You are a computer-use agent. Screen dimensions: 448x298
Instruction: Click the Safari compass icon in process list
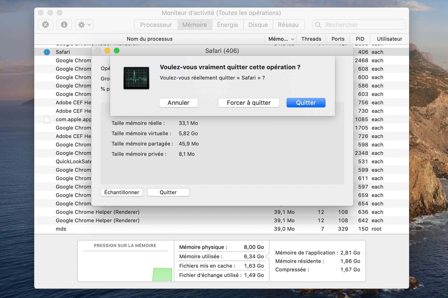[x=47, y=52]
